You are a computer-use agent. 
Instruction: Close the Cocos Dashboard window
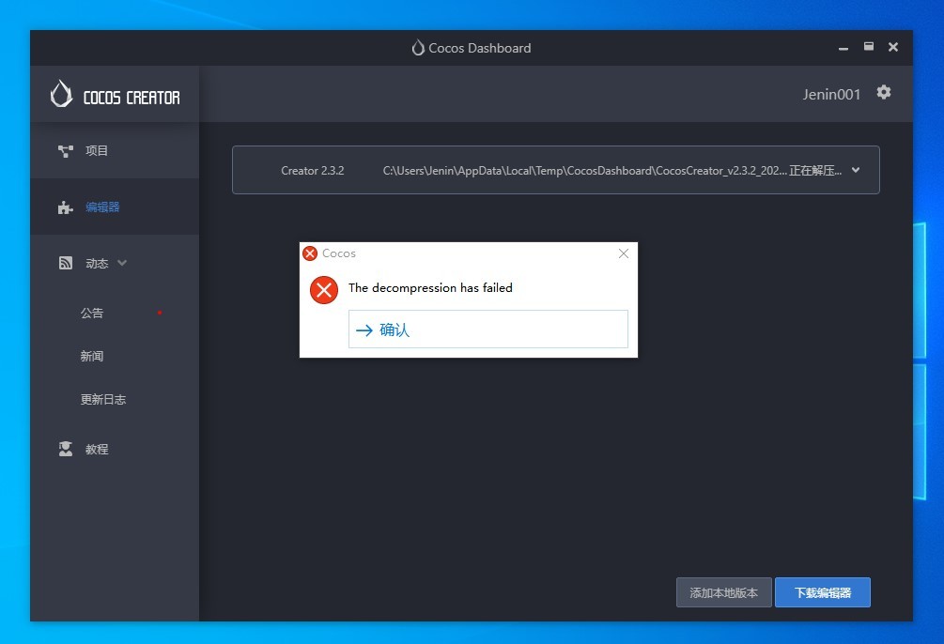(893, 47)
